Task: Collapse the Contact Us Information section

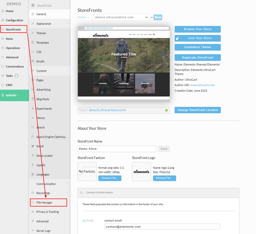Action: pyautogui.click(x=81, y=193)
